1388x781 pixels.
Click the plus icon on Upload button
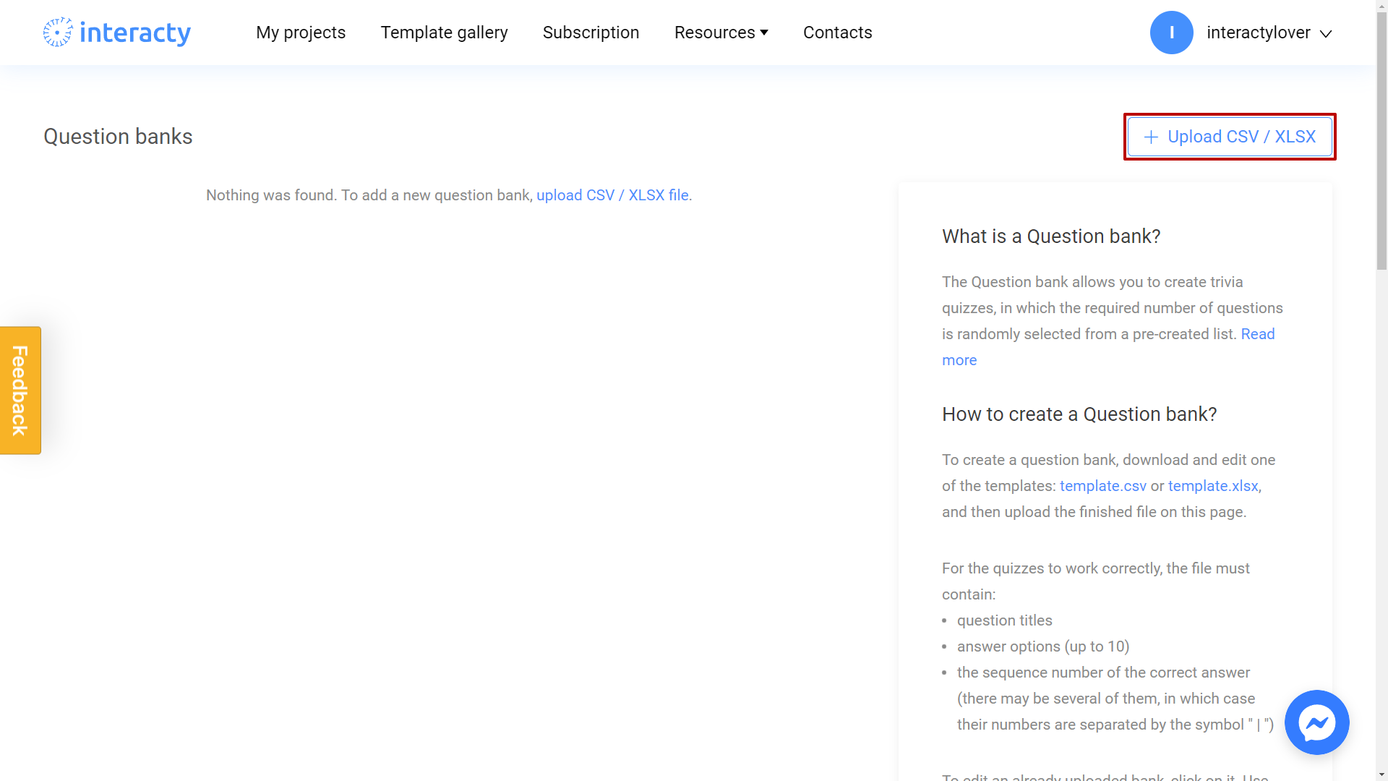1151,137
